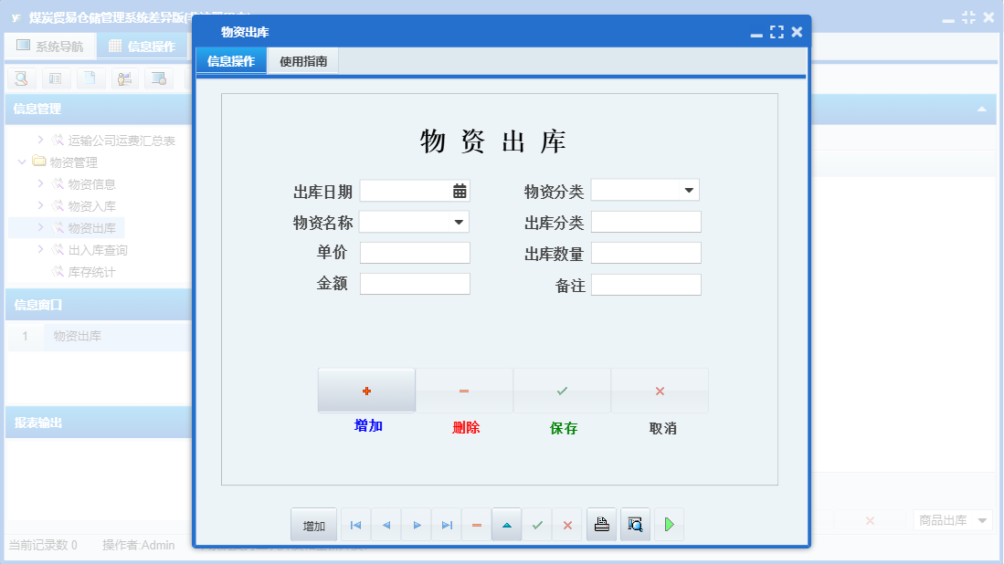Select the search magnifier icon in top toolbar
This screenshot has height=564, width=1004.
20,78
